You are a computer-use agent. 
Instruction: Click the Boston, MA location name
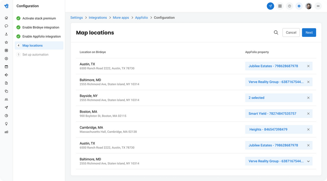(x=88, y=112)
